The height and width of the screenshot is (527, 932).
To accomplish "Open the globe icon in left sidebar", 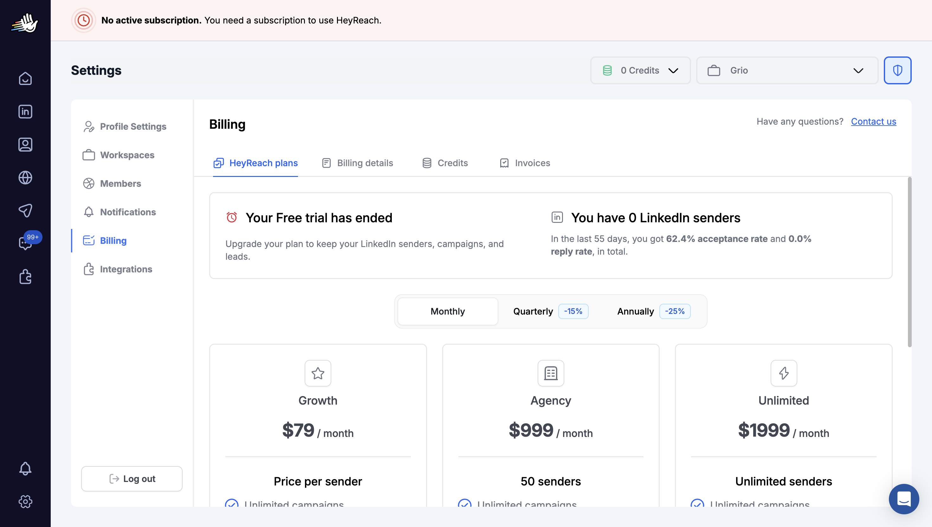I will 25,177.
